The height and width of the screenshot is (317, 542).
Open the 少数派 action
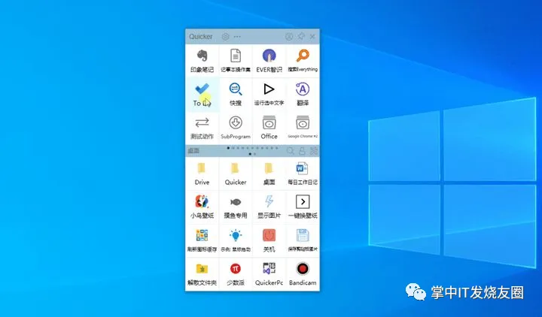236,274
